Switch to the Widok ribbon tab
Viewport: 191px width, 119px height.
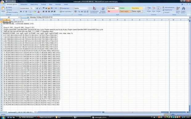coord(66,4)
